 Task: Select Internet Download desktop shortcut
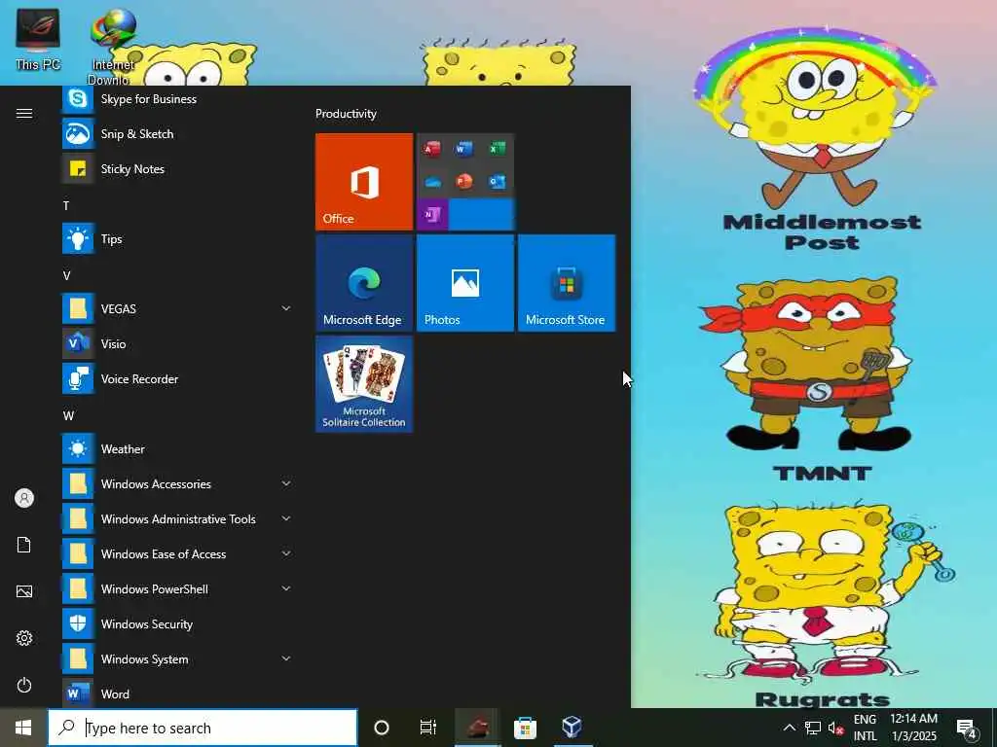[112, 47]
